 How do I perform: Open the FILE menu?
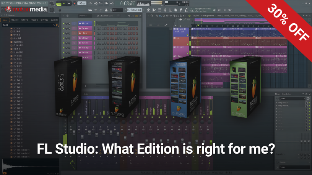(3, 3)
